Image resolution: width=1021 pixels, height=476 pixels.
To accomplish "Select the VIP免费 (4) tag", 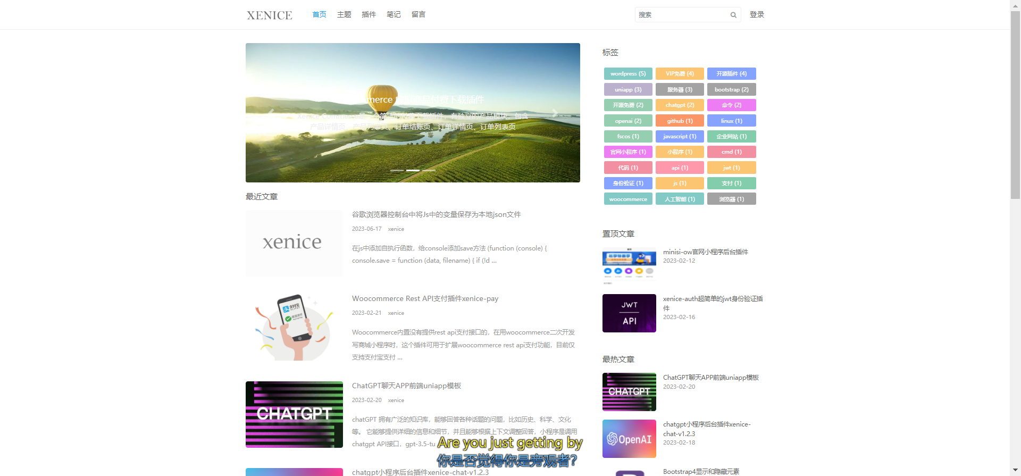I will pos(680,74).
